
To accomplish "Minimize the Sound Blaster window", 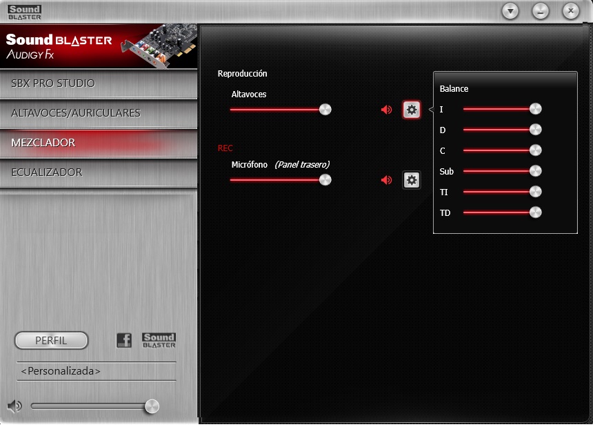I will 541,11.
